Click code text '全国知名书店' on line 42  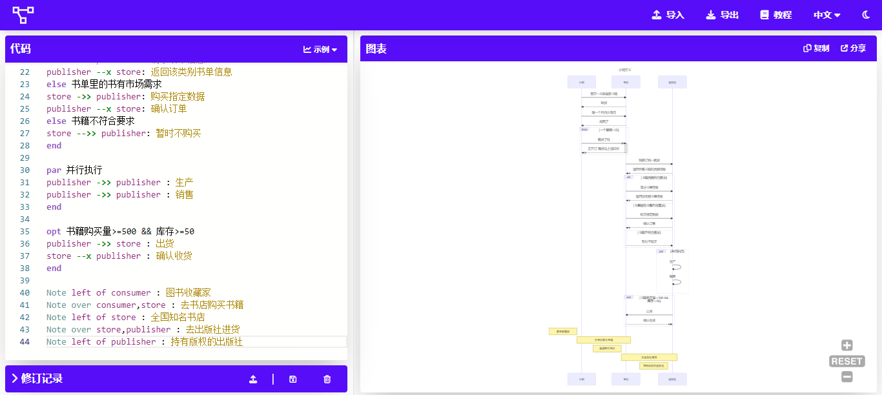[178, 317]
